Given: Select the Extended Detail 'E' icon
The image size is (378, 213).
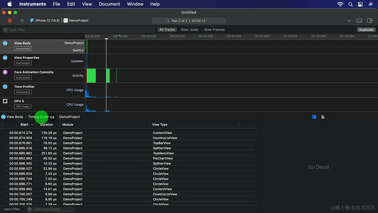Looking at the screenshot, I should [x=314, y=117].
